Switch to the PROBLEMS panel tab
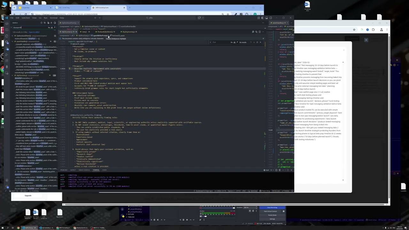Screen dimensions: 409x230 [64, 170]
